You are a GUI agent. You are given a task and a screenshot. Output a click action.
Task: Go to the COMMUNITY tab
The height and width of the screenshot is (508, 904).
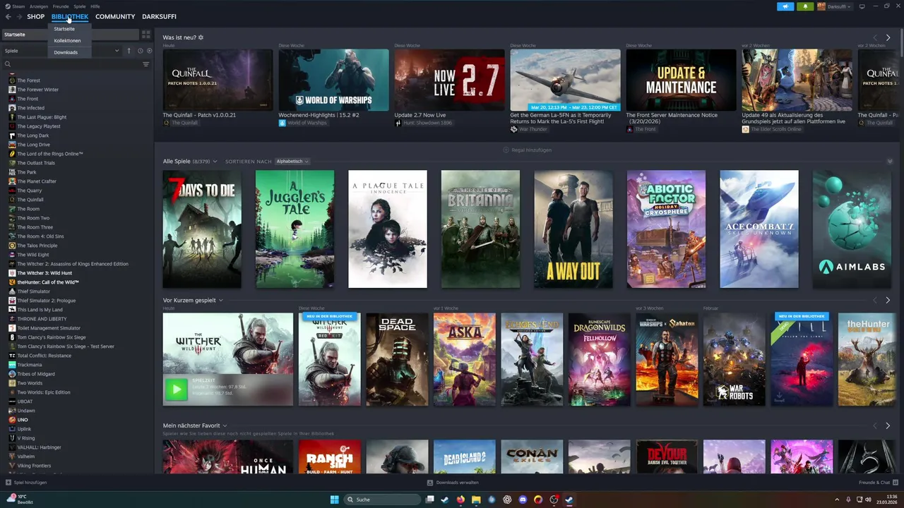coord(115,16)
